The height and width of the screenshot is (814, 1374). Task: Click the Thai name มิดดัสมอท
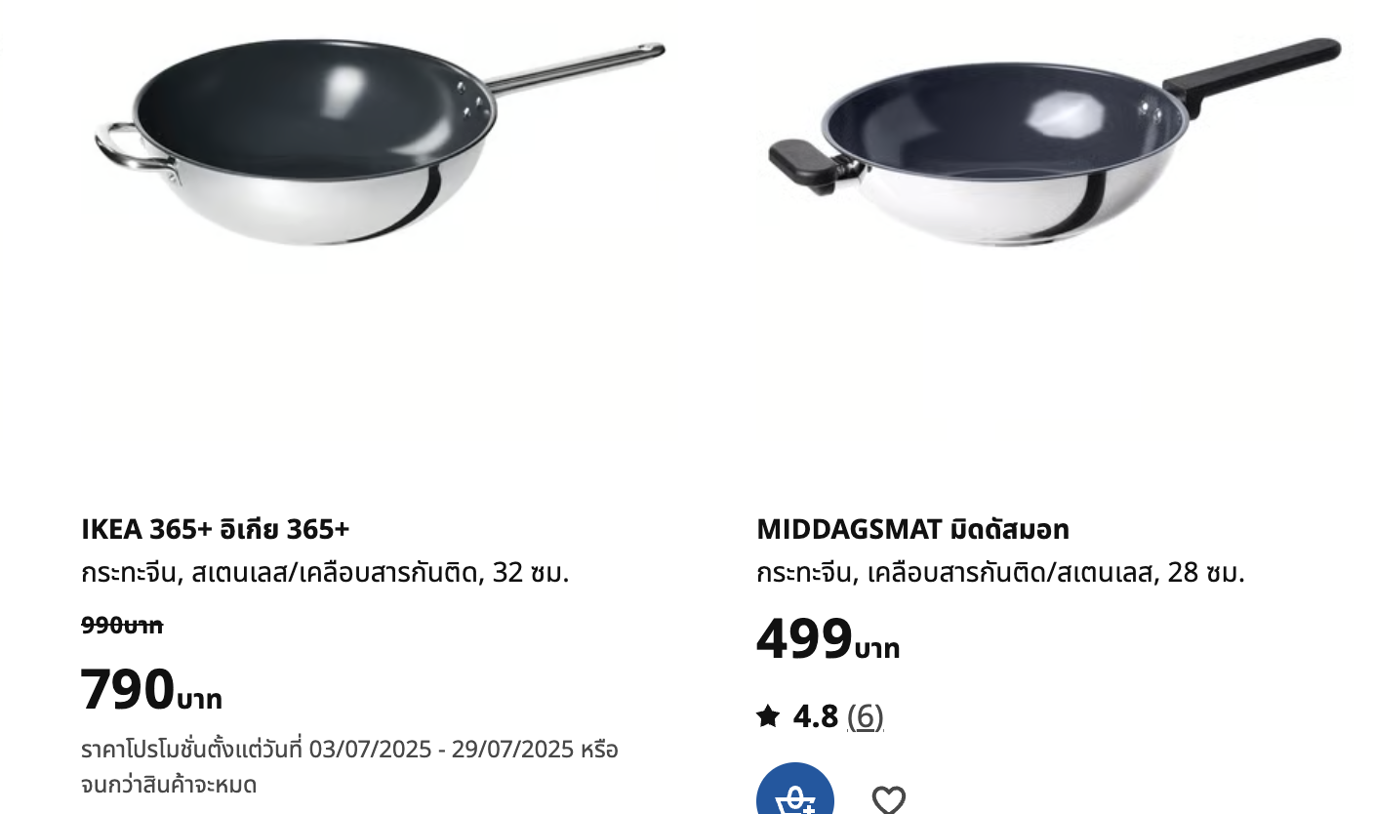1008,529
